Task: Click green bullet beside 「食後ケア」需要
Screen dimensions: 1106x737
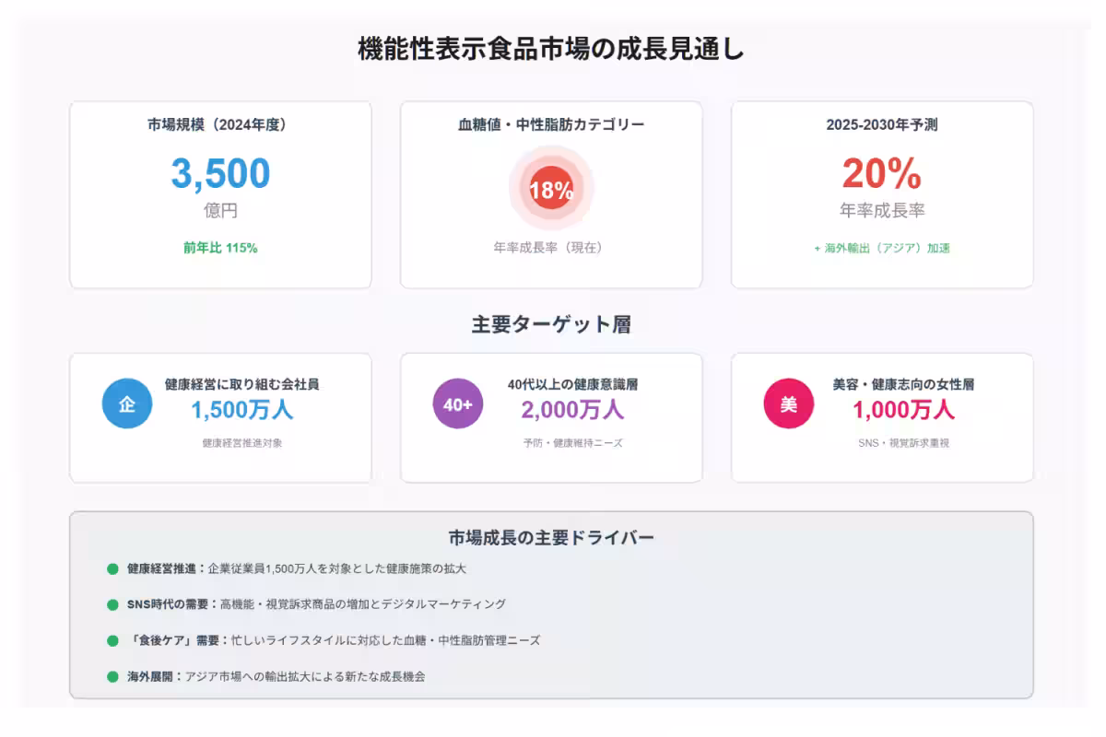Action: pos(112,640)
